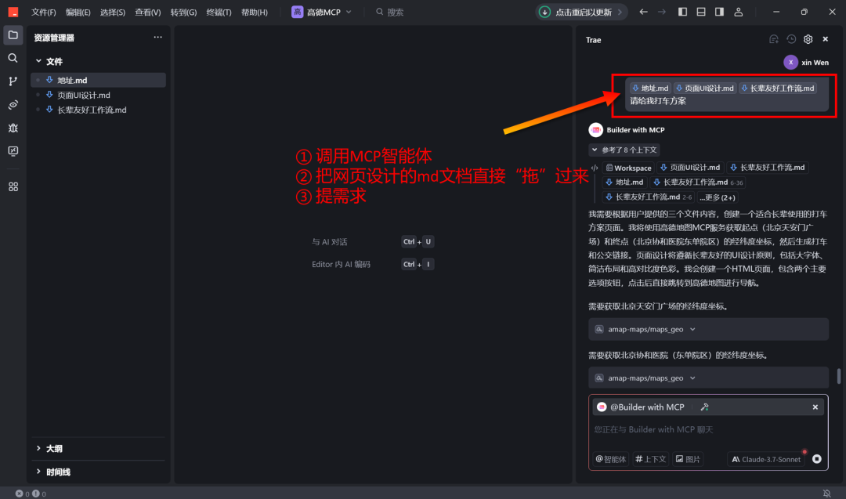Click the warnings count in status bar
The width and height of the screenshot is (846, 499).
click(39, 494)
